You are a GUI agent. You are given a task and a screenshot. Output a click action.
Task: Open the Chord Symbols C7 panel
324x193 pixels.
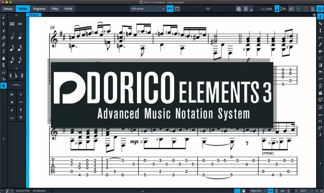(320, 128)
